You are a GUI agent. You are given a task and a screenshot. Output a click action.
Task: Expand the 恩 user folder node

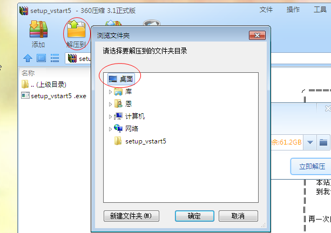(x=110, y=104)
